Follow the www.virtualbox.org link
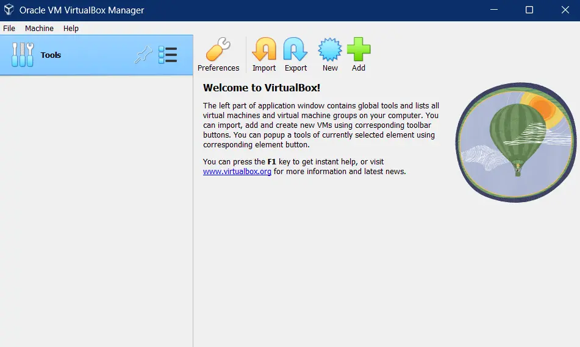The height and width of the screenshot is (347, 580). [x=237, y=172]
